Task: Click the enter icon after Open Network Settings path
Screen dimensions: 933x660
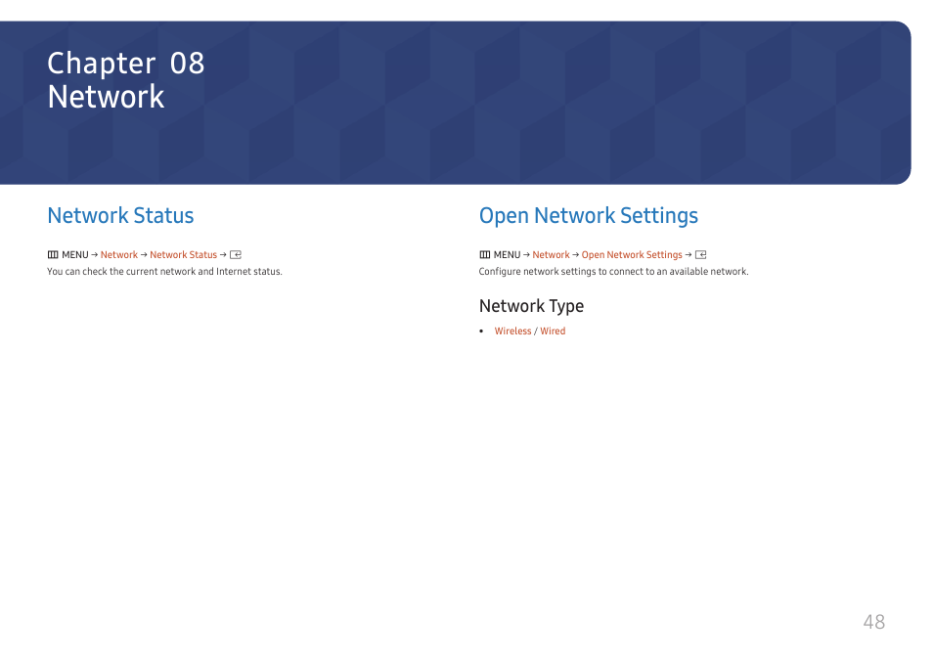Action: point(701,255)
